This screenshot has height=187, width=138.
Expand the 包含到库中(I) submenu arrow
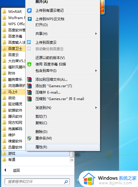[96, 70]
